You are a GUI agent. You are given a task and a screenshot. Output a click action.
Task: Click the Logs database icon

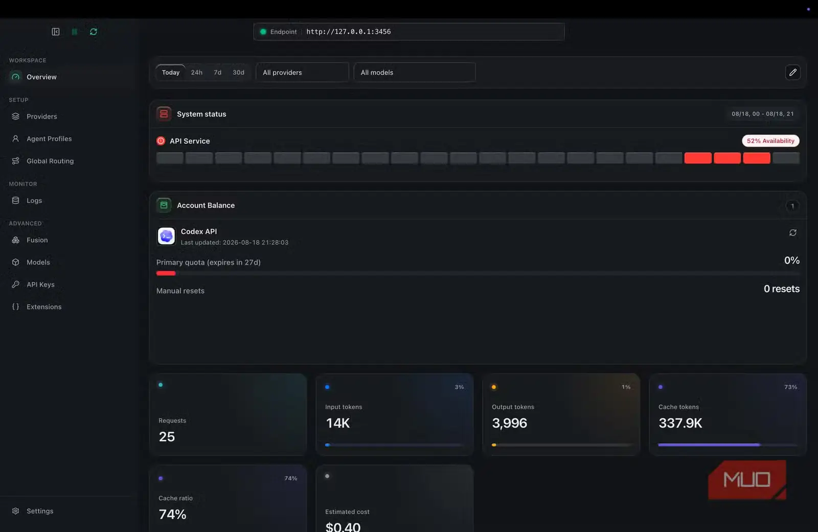point(16,201)
